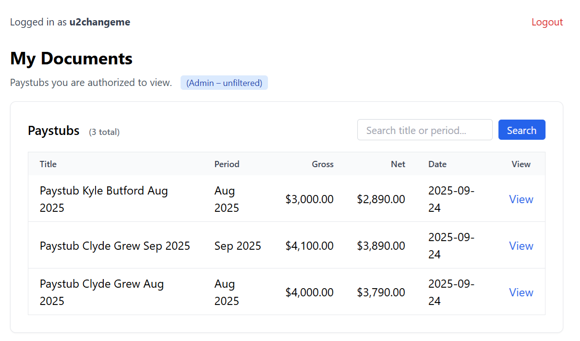Click the Period column header

(227, 164)
